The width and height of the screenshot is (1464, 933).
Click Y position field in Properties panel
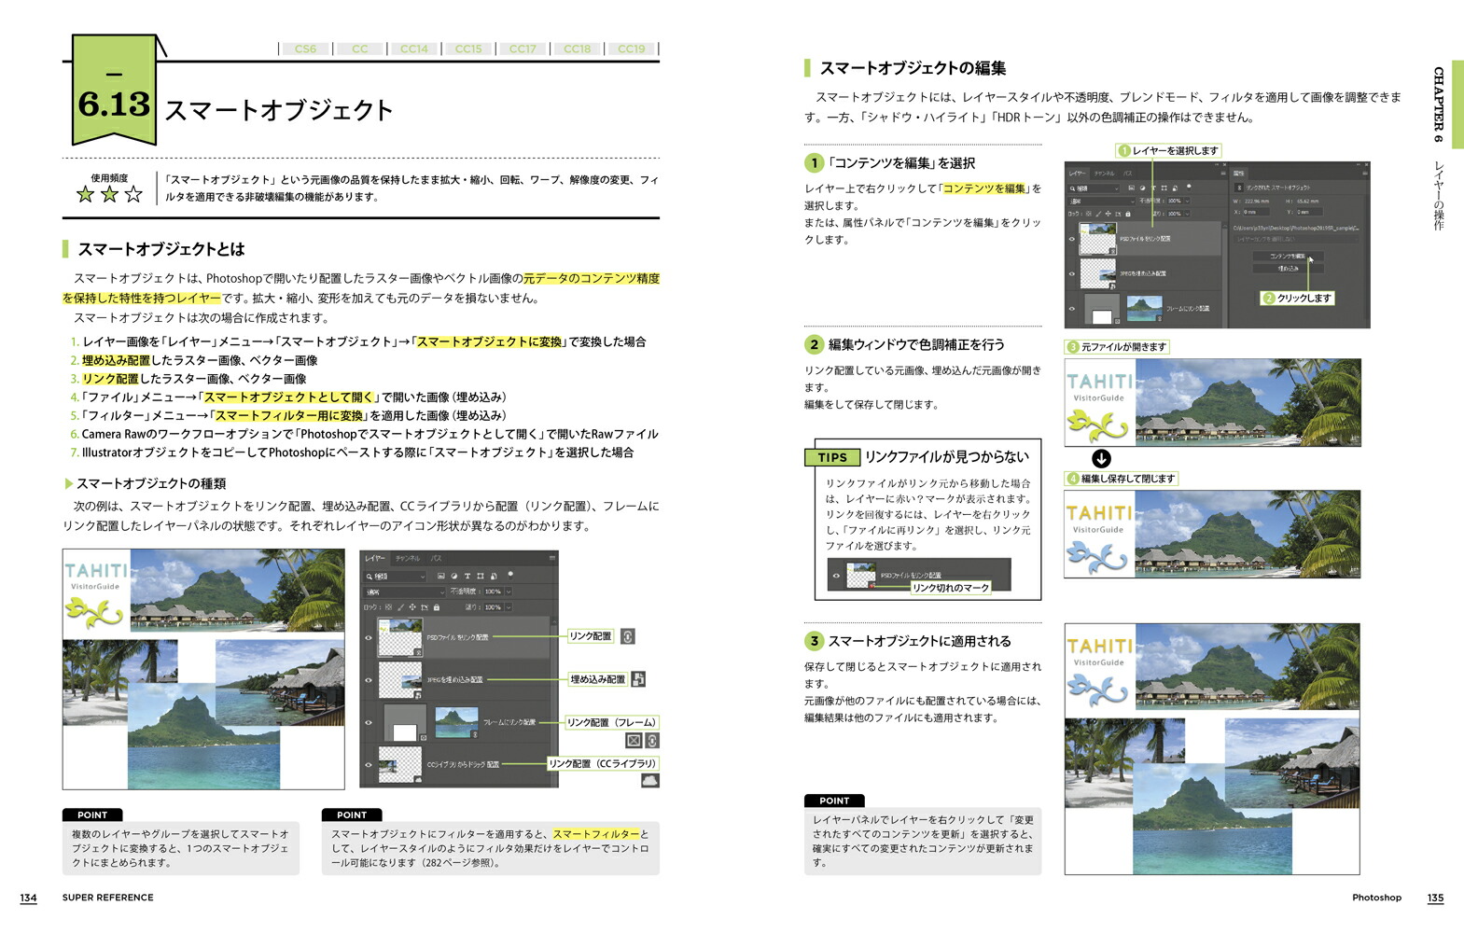click(1309, 212)
